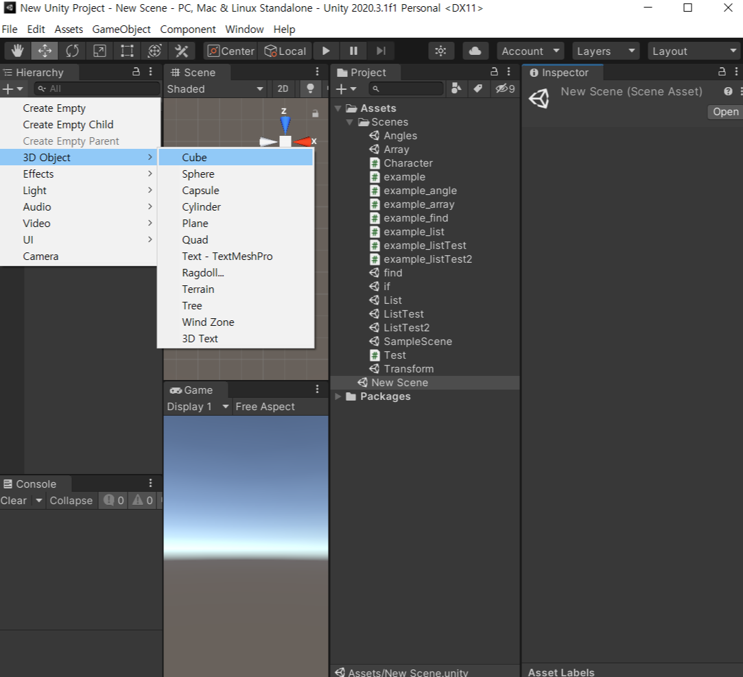
Task: Click the Project search field
Action: [x=405, y=88]
